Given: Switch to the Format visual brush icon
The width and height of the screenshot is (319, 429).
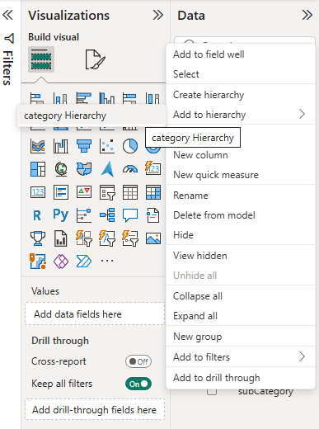Looking at the screenshot, I should point(95,59).
